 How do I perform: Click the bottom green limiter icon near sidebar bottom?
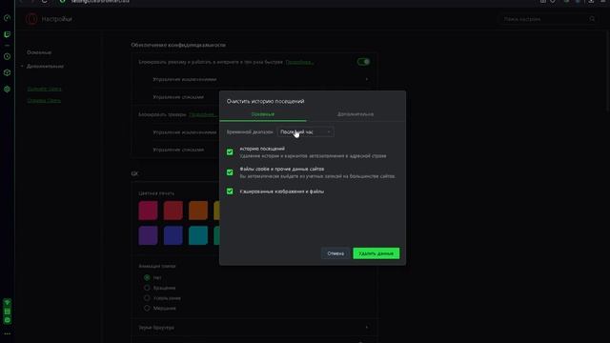tap(7, 320)
